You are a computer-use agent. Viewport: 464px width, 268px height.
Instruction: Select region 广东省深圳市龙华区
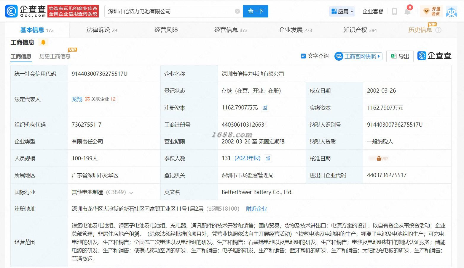(95, 175)
